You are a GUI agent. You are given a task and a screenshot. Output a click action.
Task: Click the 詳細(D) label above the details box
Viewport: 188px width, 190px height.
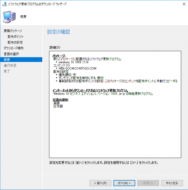55,47
